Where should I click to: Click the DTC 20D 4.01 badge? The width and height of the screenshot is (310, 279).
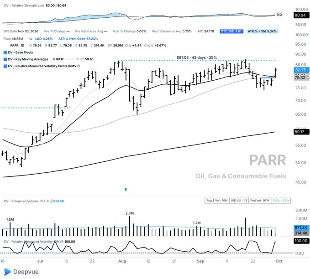231,31
